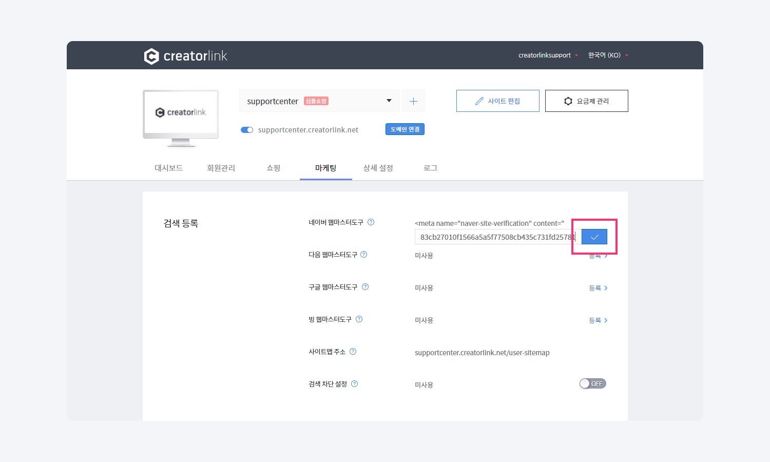Toggle the 검색 차단 설정 OFF switch

tap(592, 383)
